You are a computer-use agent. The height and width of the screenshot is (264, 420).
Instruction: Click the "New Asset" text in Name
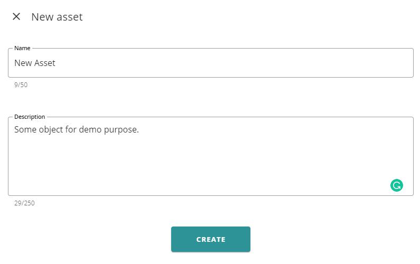pyautogui.click(x=34, y=63)
